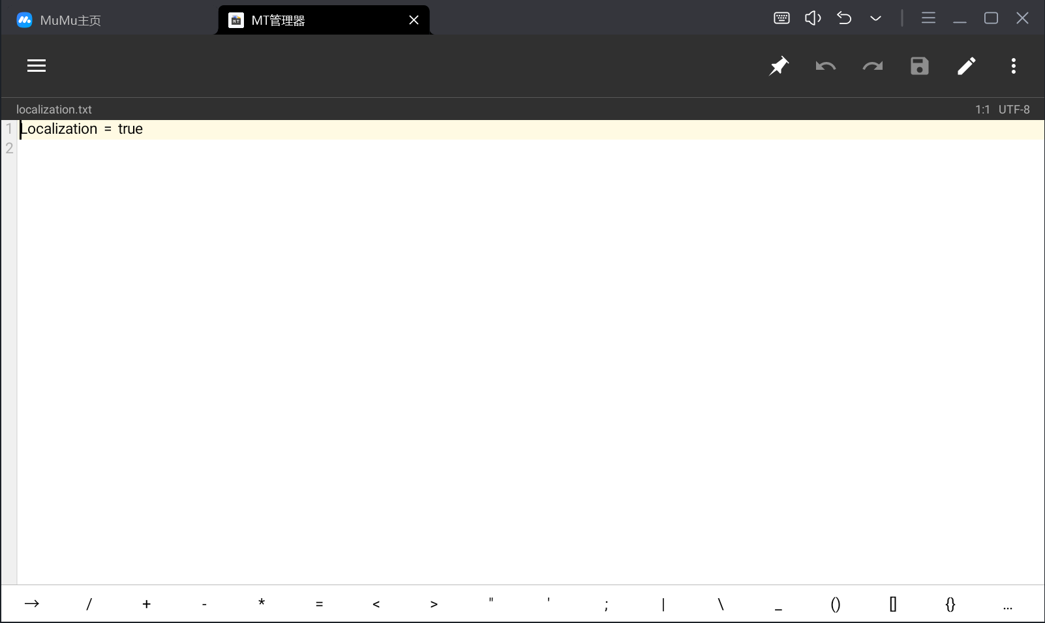Click line 2 in the editor
1045x623 pixels.
[x=261, y=149]
